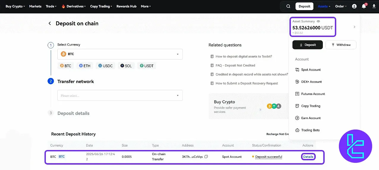Click the Transfer network step heading
This screenshot has height=170, width=379.
pyautogui.click(x=76, y=82)
